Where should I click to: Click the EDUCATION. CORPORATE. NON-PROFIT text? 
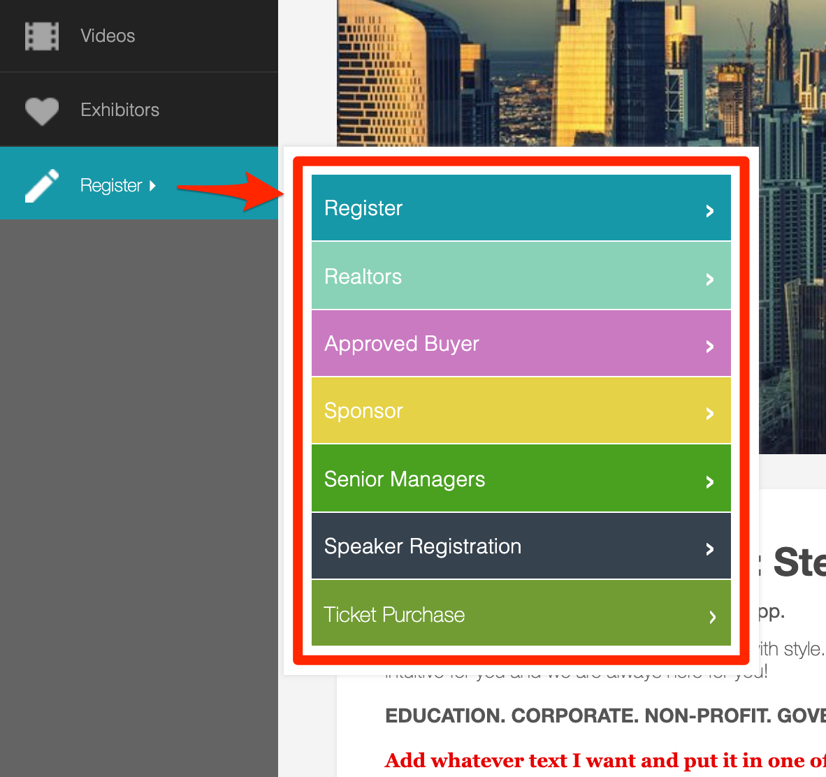pos(606,716)
